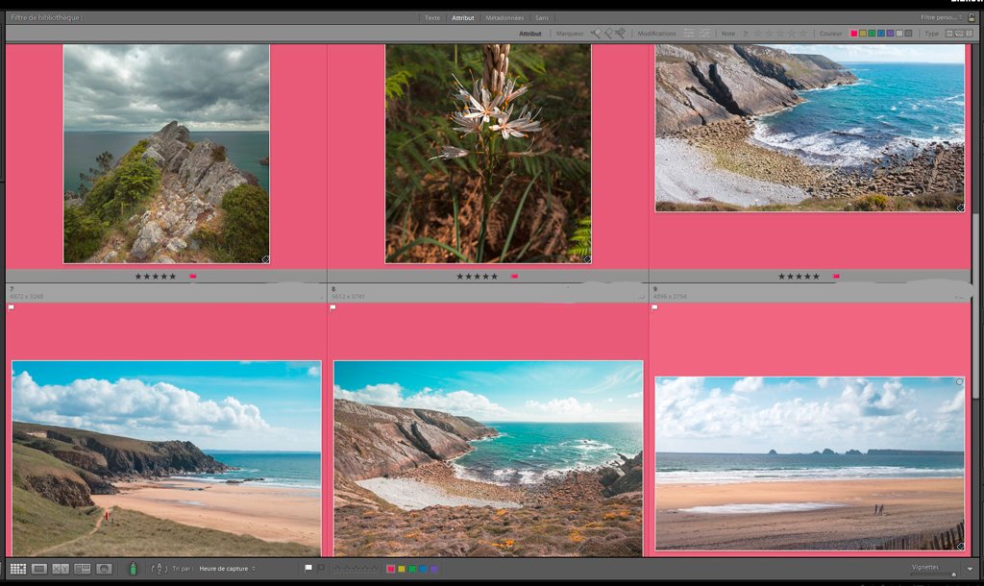Apply green label in bottom toolbar
984x586 pixels.
(x=412, y=569)
